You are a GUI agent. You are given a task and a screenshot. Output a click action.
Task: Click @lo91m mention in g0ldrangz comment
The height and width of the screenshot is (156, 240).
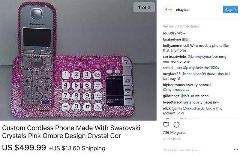[x=187, y=96]
